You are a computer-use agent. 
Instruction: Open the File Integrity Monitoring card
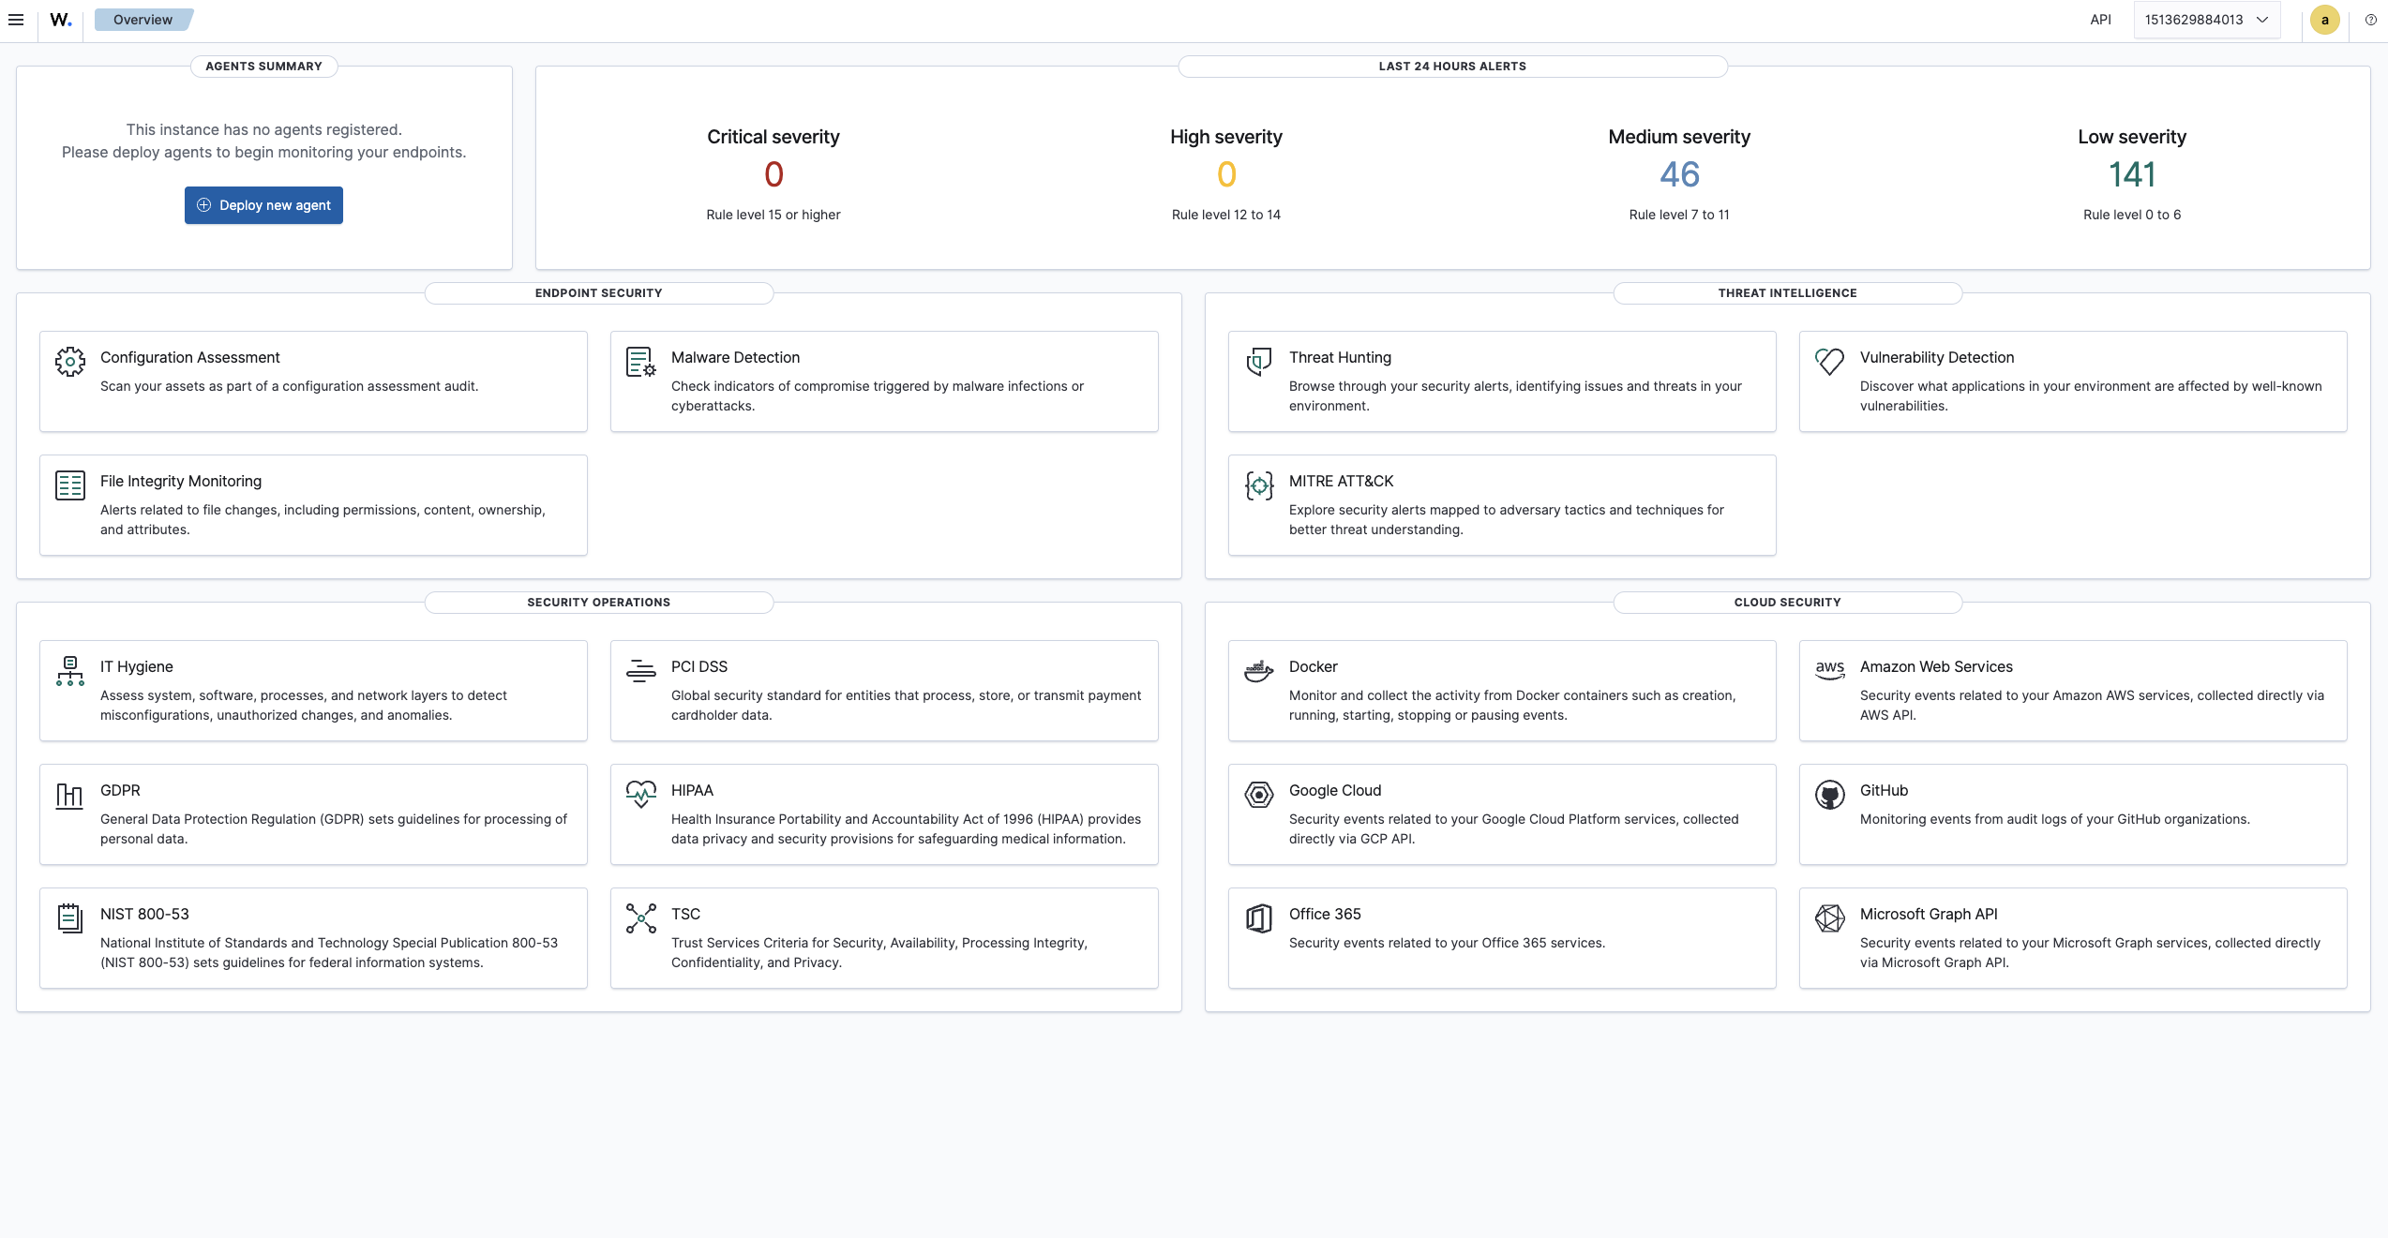click(x=313, y=505)
